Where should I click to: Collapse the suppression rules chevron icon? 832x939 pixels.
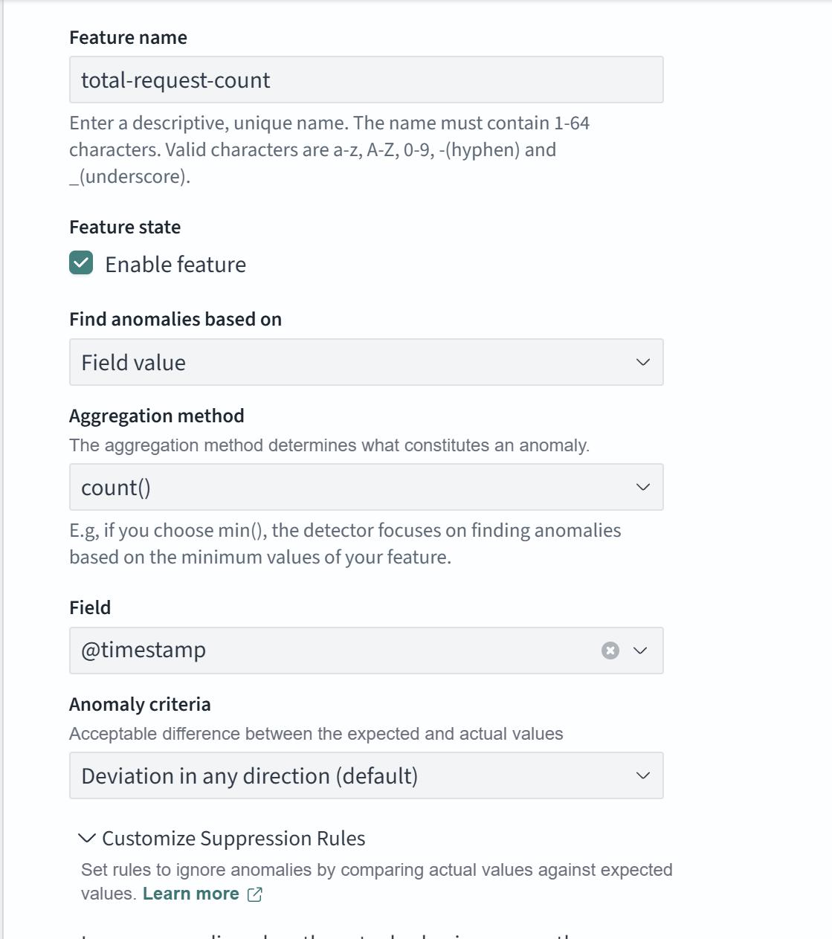[x=87, y=838]
